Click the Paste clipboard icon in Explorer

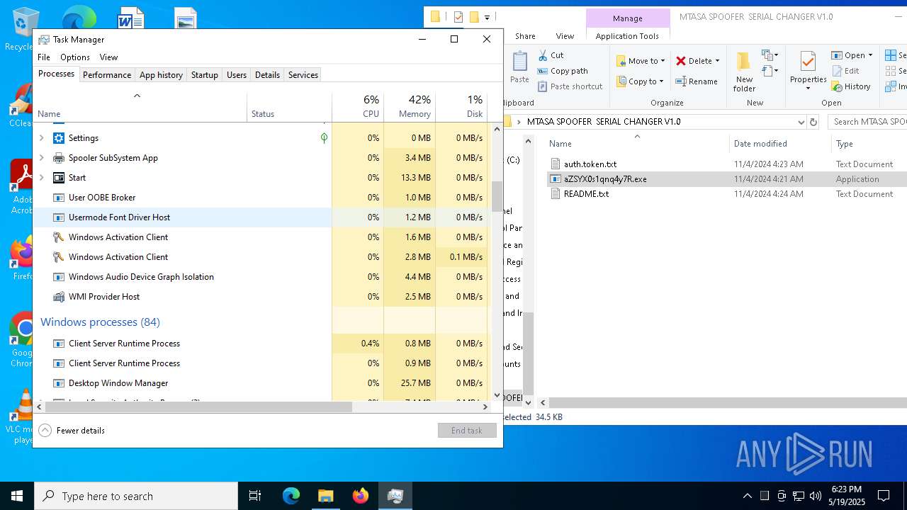pos(519,62)
